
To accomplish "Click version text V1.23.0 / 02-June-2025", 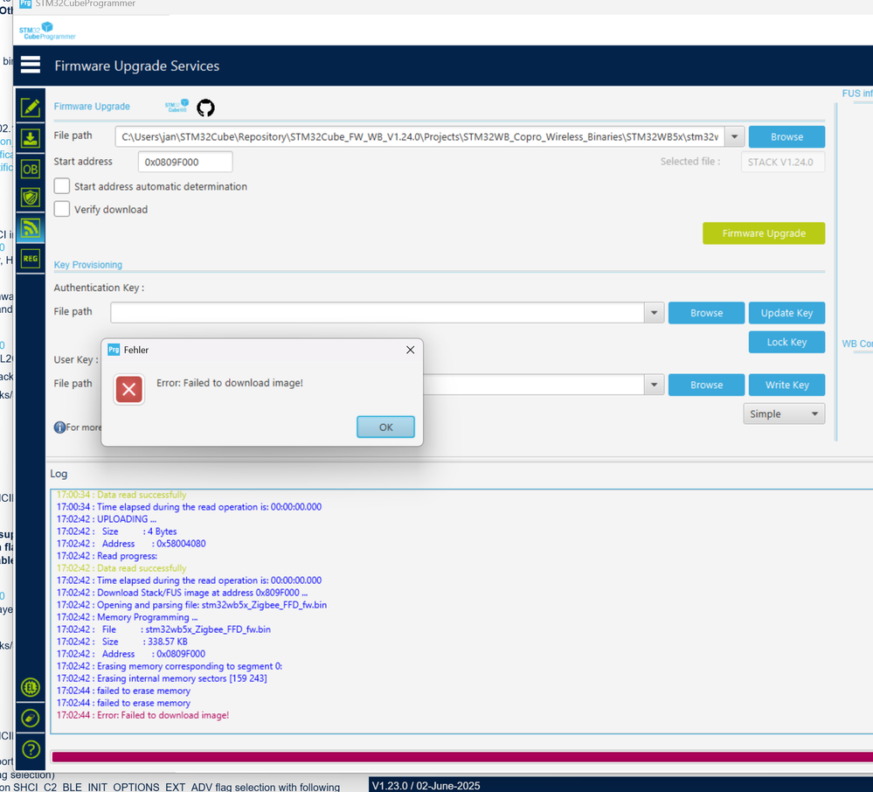I will [426, 786].
